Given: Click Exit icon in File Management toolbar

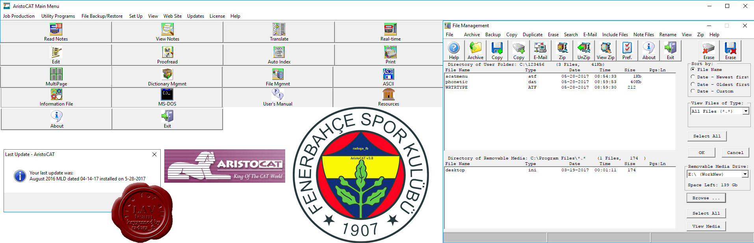Looking at the screenshot, I should point(670,51).
